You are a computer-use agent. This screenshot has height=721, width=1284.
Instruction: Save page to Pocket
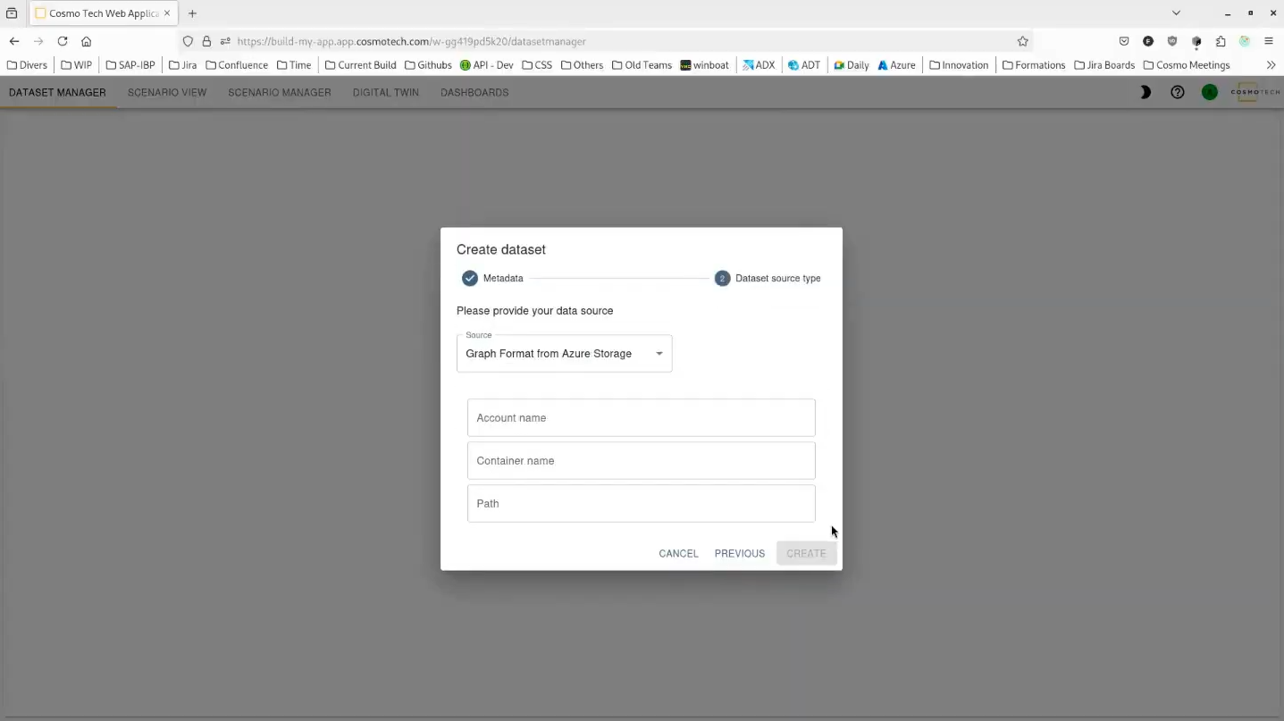point(1123,41)
